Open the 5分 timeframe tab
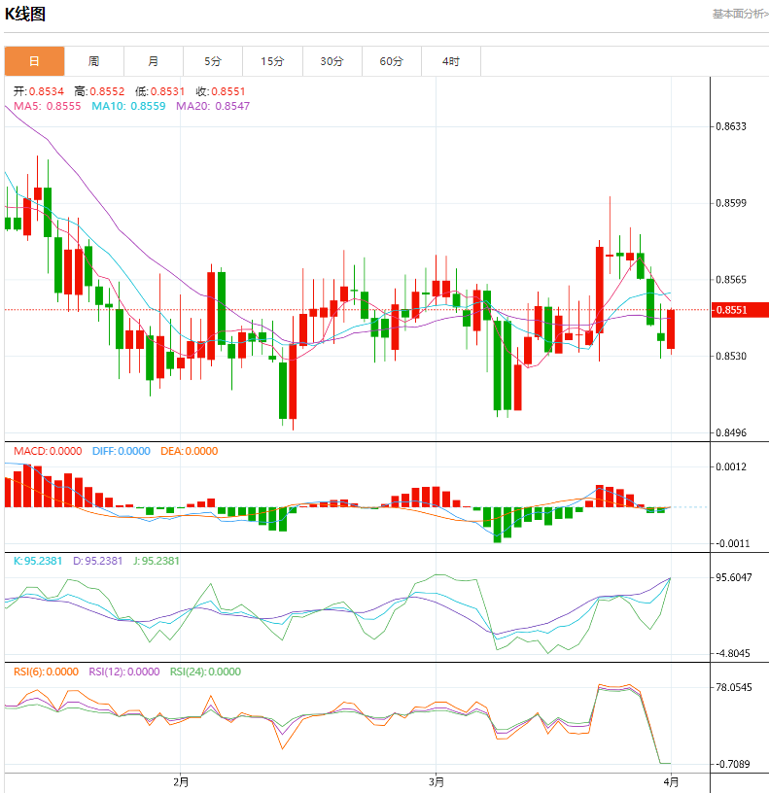769x793 pixels. pos(213,61)
